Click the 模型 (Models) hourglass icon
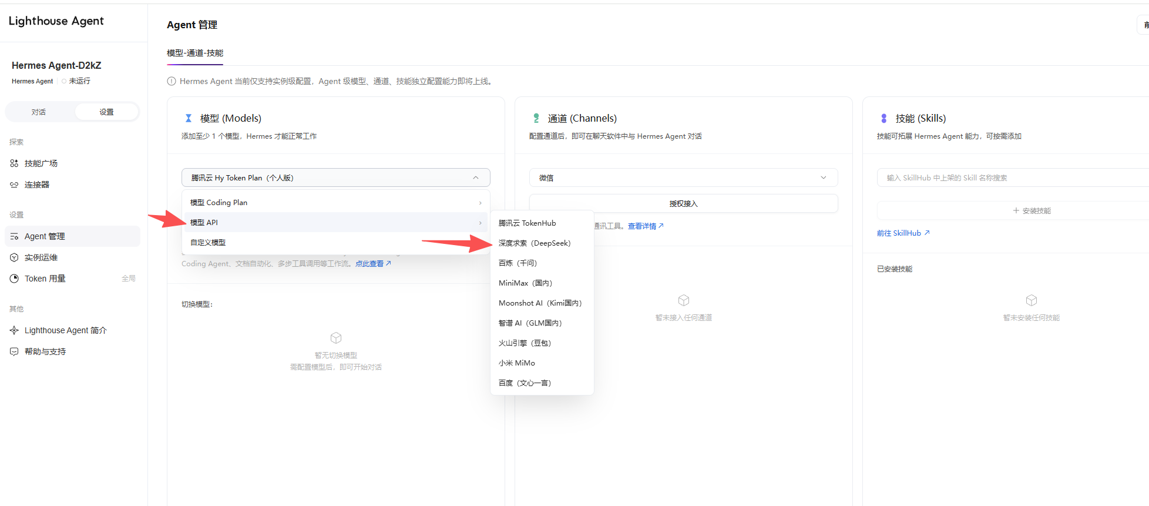Image resolution: width=1149 pixels, height=506 pixels. [x=189, y=118]
